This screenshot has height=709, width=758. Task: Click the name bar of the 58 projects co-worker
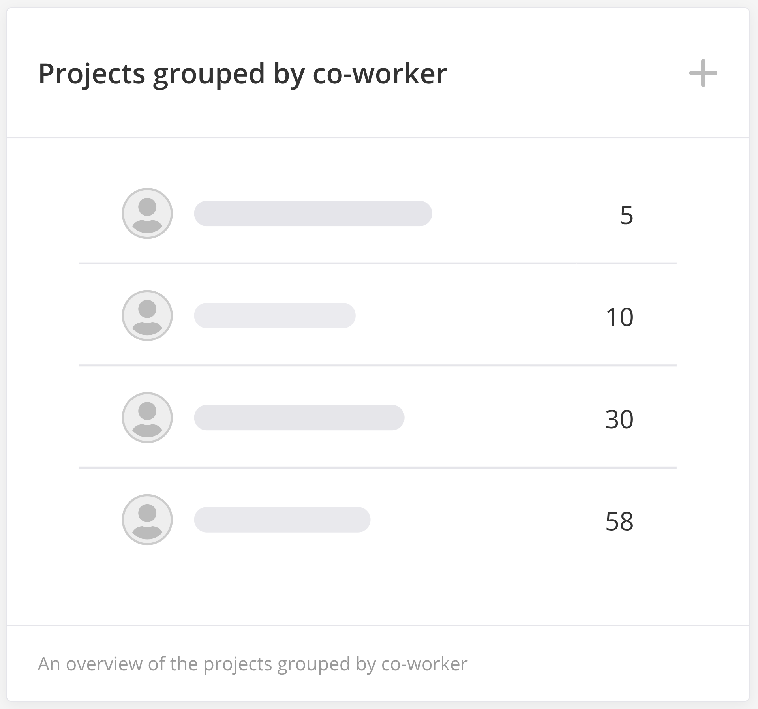(x=282, y=520)
